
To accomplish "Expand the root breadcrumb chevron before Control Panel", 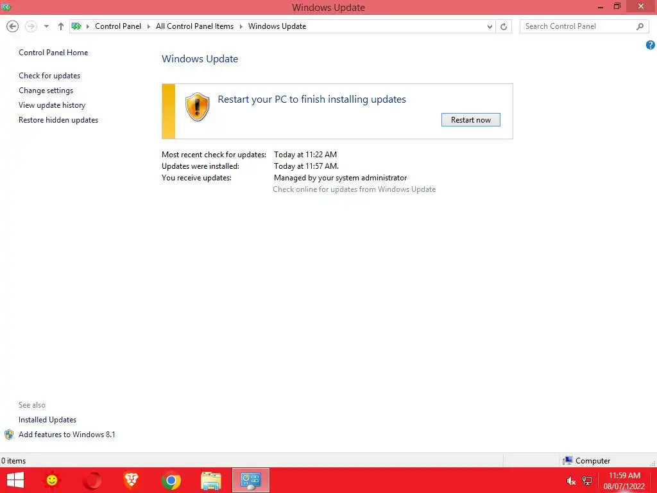I will pyautogui.click(x=87, y=26).
